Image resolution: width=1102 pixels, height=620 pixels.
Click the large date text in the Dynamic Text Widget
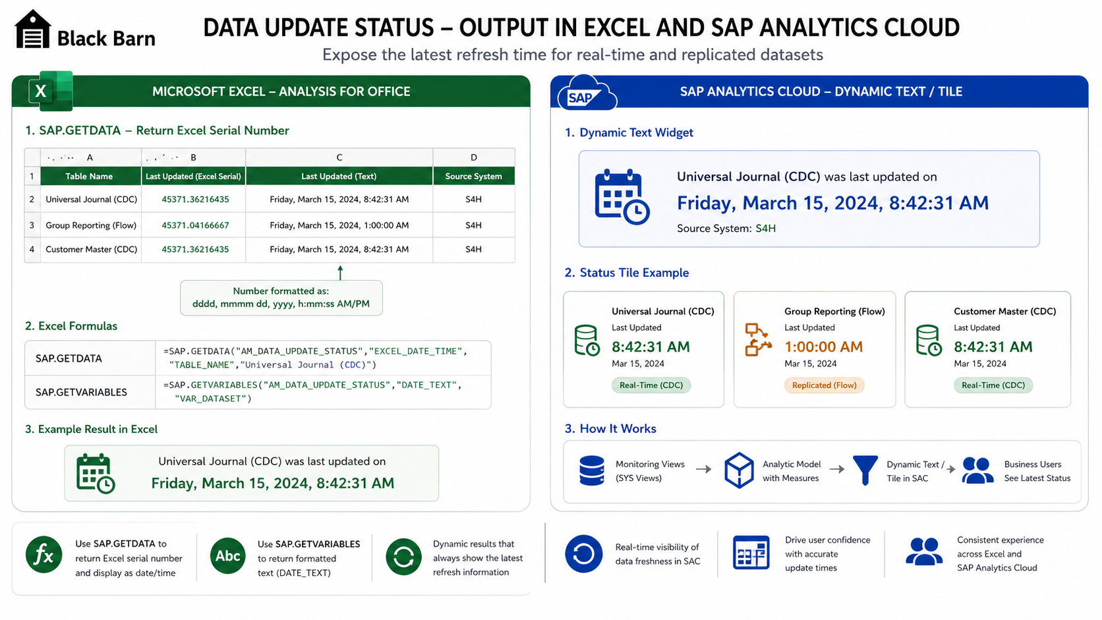pyautogui.click(x=832, y=203)
